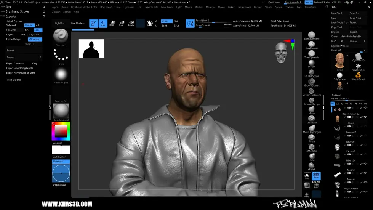This screenshot has width=373, height=210.
Task: Open the Zplugin menu
Action: [56, 12]
